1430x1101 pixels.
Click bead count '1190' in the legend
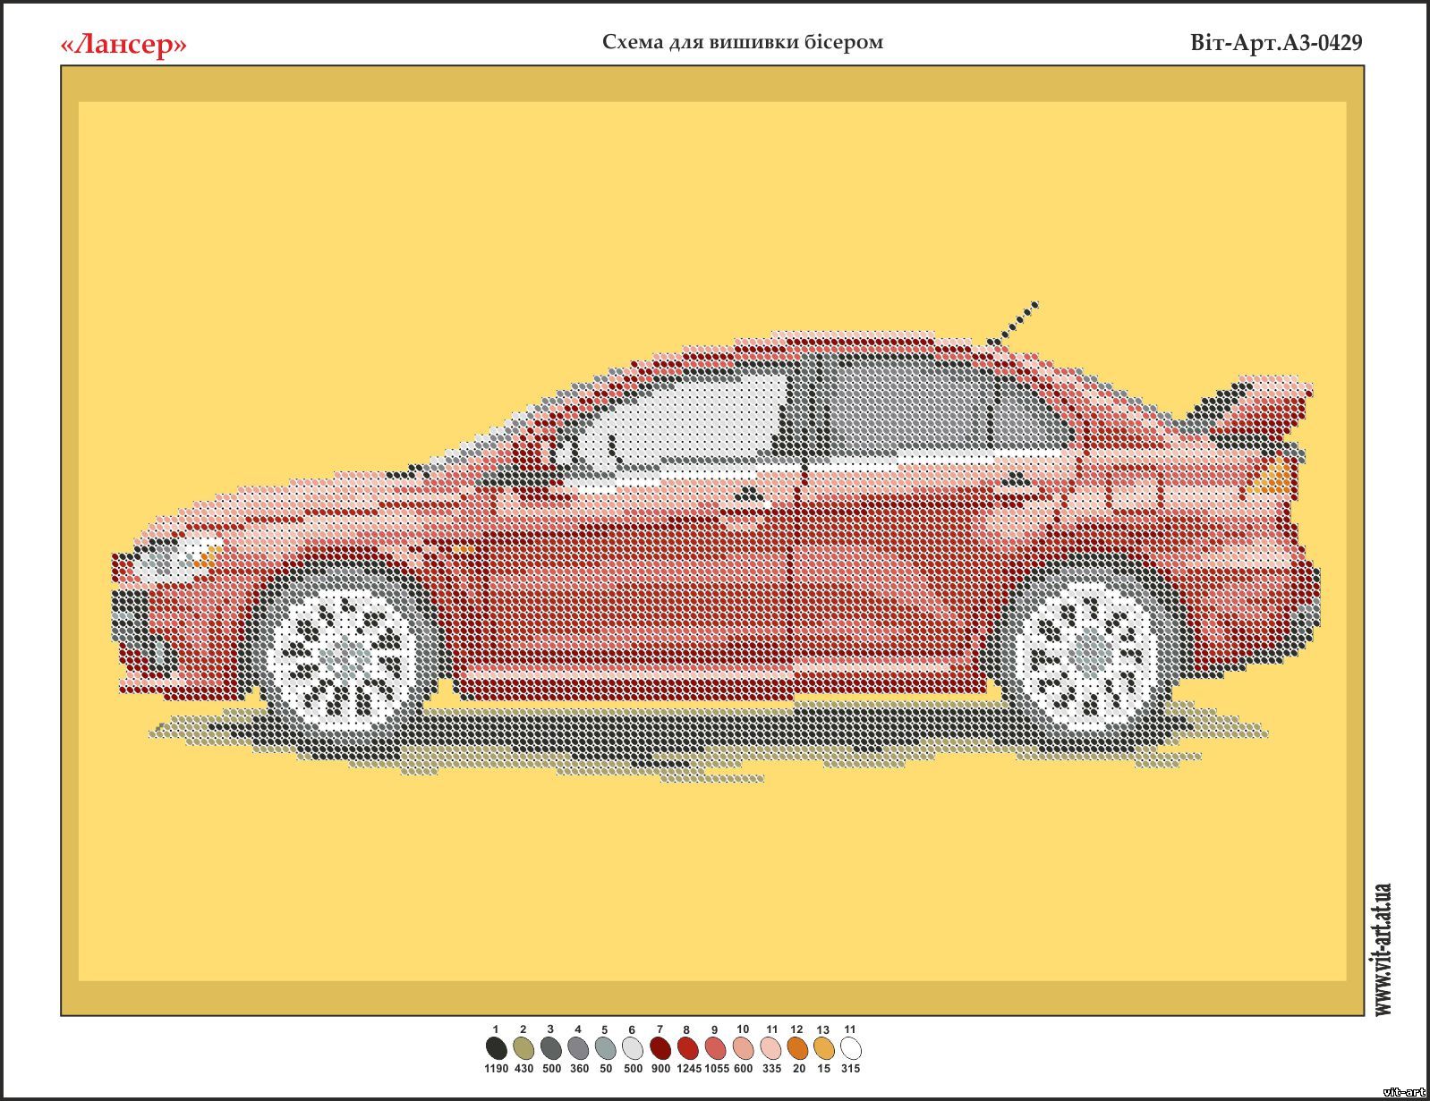pyautogui.click(x=496, y=1069)
